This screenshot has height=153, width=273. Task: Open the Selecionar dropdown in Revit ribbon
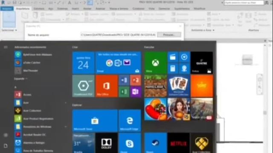click(9, 30)
